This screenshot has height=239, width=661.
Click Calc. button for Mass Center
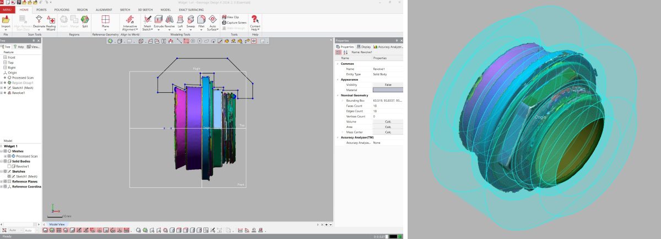(x=388, y=132)
